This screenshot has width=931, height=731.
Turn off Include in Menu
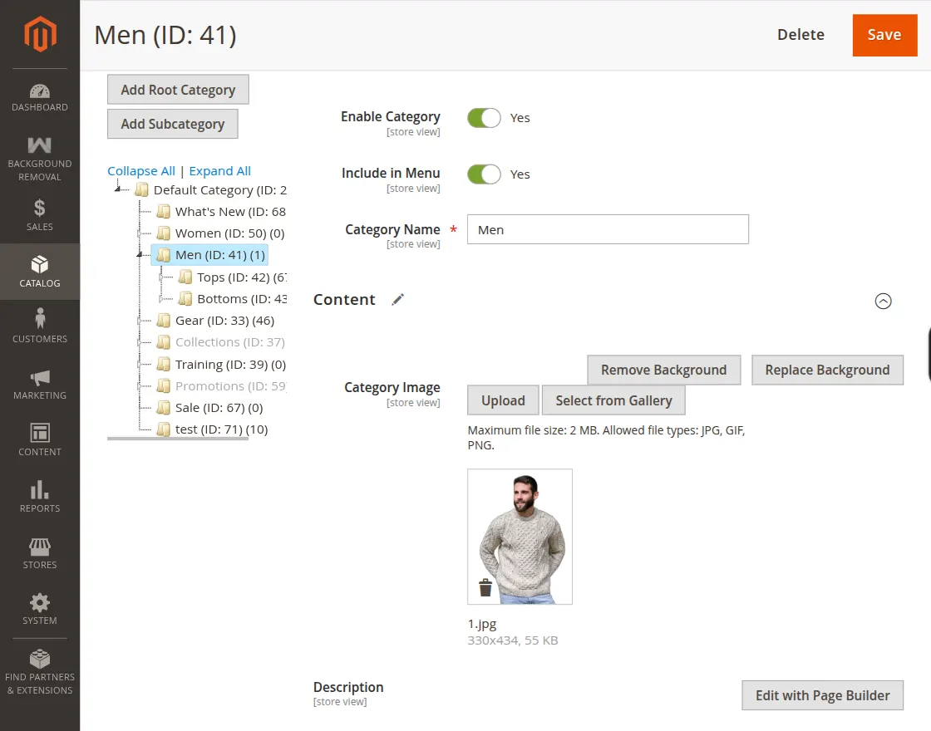point(484,174)
